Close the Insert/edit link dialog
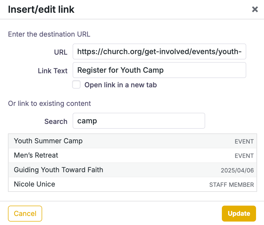Image resolution: width=264 pixels, height=225 pixels. point(255,10)
